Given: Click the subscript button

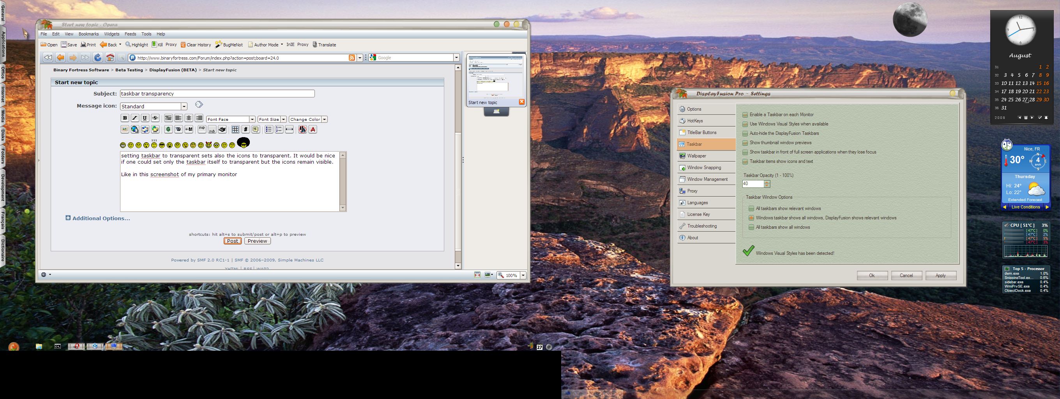Looking at the screenshot, I should pyautogui.click(x=212, y=130).
